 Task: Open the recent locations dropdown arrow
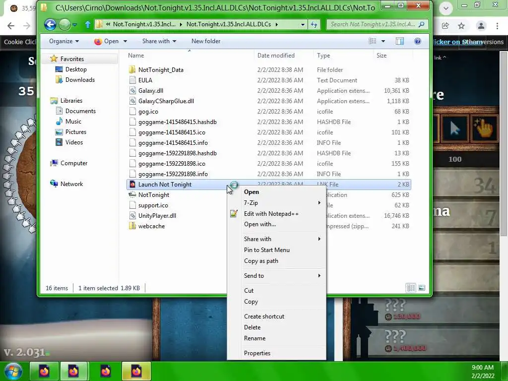(x=74, y=25)
